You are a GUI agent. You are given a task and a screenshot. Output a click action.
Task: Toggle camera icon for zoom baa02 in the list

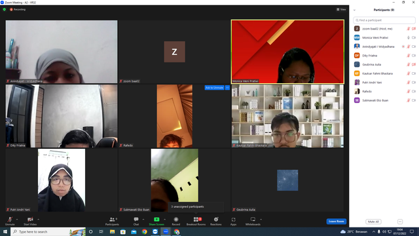pyautogui.click(x=414, y=29)
